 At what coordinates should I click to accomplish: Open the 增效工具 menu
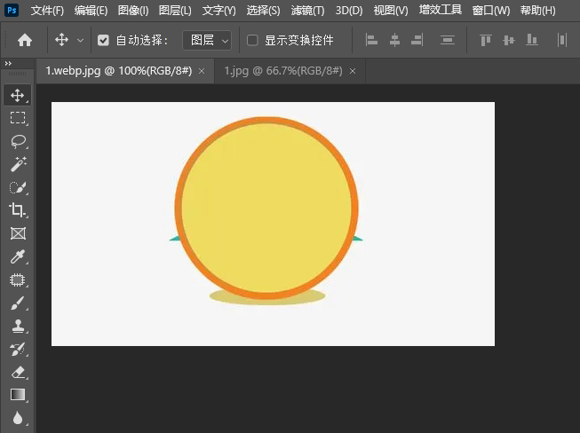coord(441,10)
